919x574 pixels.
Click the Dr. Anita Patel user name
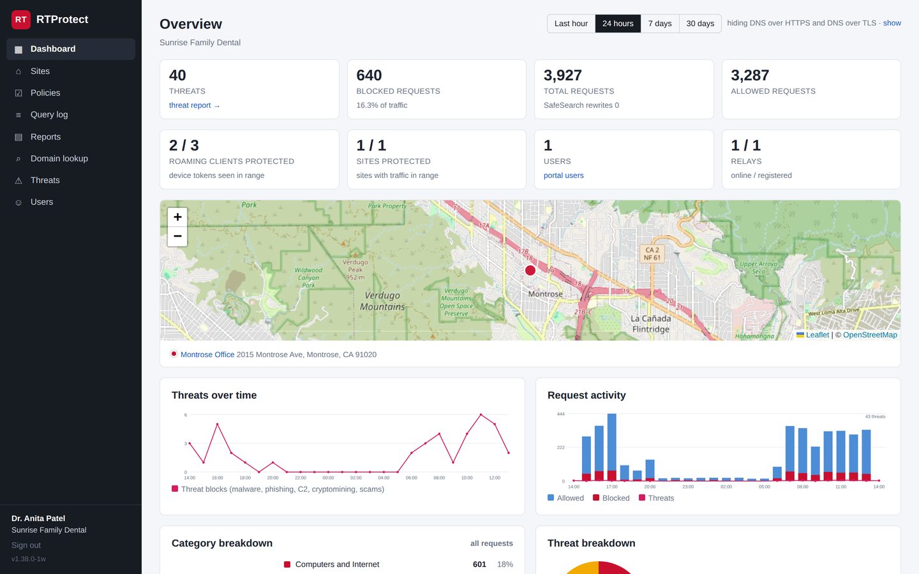coord(38,519)
